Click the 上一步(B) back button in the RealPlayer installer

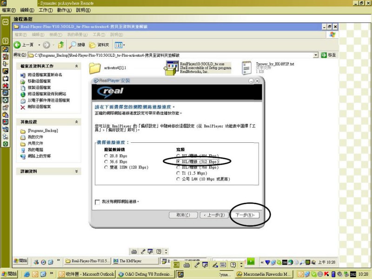(x=214, y=215)
